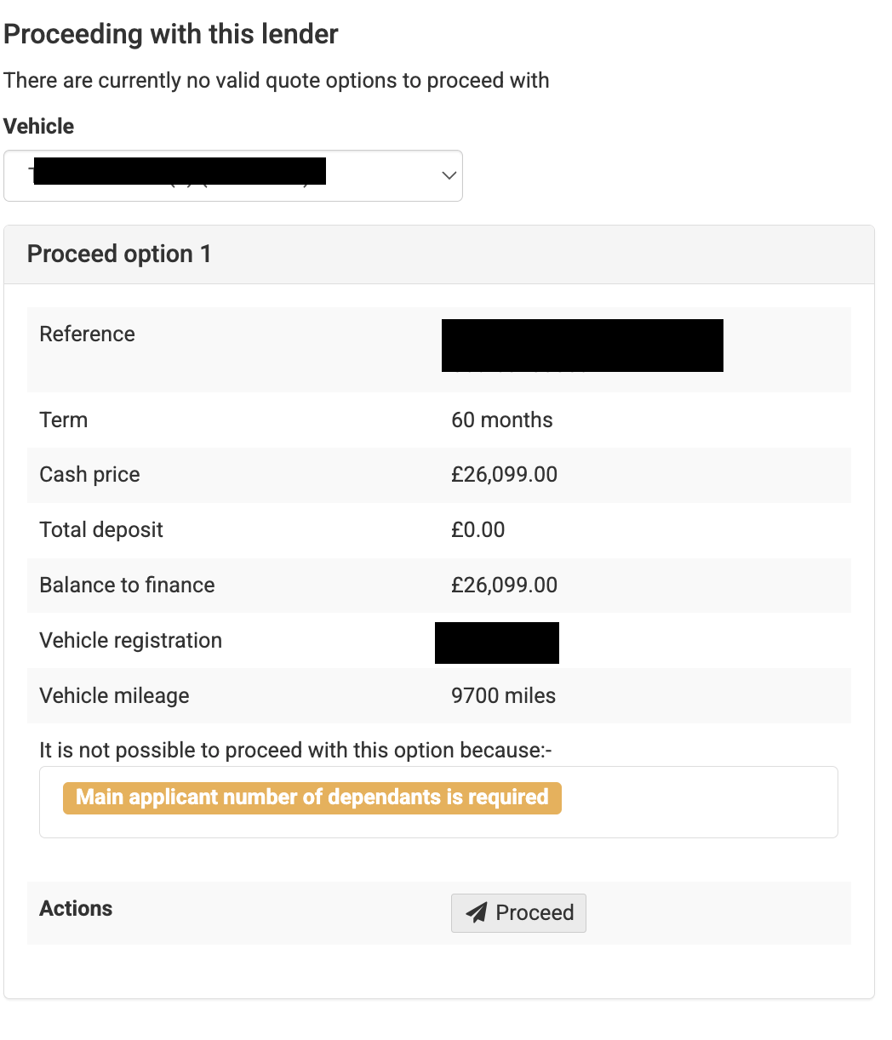Expand the Proceed option 1 section header
892x1040 pixels.
point(119,254)
